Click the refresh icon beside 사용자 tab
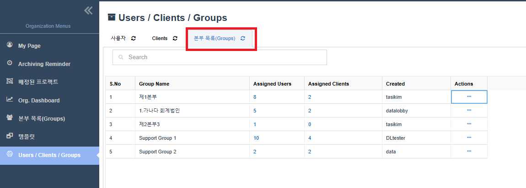Viewport: 526px width, 188px height. (133, 39)
